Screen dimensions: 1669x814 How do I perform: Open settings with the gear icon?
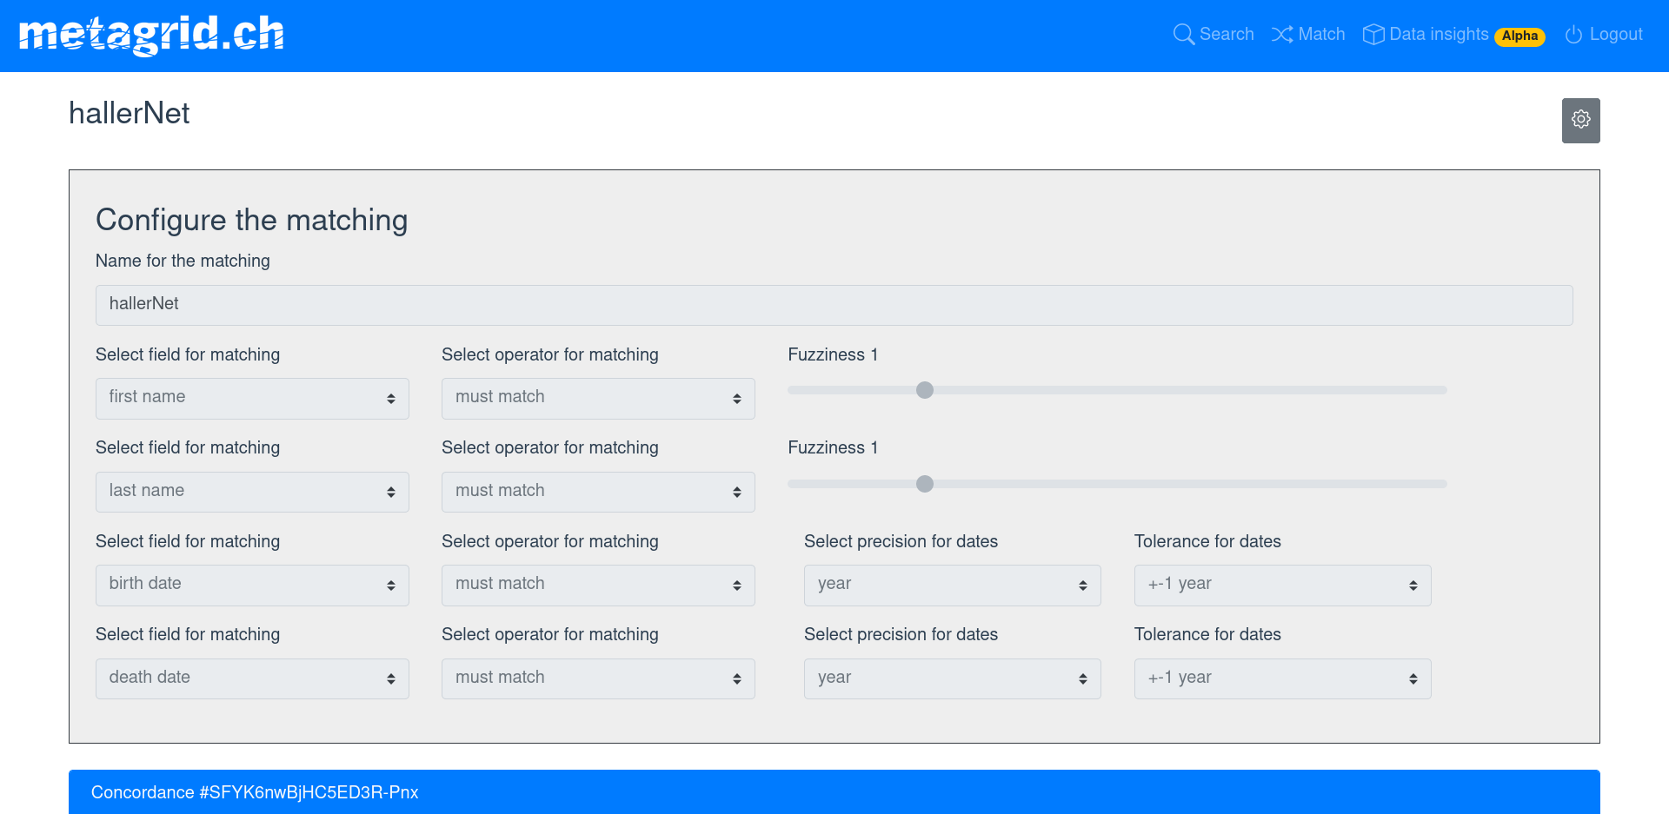(x=1580, y=120)
